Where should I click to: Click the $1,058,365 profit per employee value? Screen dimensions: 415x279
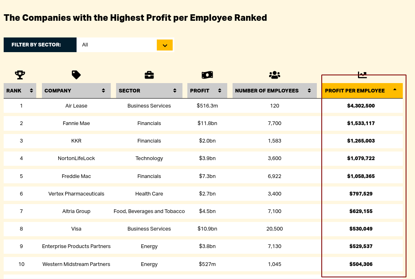[361, 176]
